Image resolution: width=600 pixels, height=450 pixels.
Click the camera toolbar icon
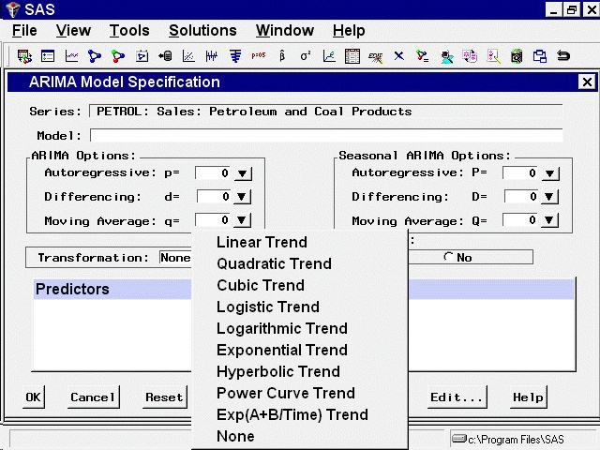pyautogui.click(x=517, y=56)
